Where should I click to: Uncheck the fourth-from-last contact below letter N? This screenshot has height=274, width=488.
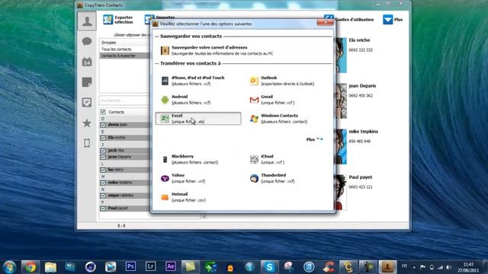(x=103, y=196)
